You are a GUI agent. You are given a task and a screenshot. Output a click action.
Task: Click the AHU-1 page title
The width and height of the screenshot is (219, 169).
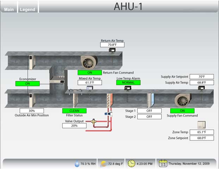pyautogui.click(x=128, y=7)
